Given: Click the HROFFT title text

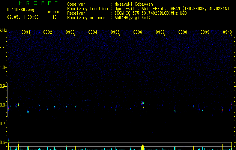Looking at the screenshot, I should [x=39, y=3].
